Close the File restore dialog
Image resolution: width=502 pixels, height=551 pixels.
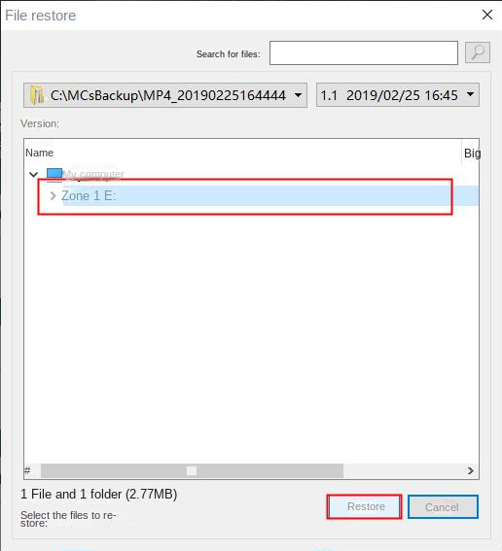(487, 15)
